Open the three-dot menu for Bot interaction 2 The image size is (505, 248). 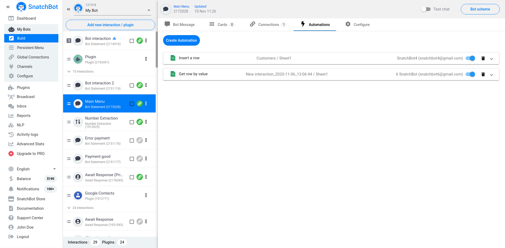coord(146,85)
